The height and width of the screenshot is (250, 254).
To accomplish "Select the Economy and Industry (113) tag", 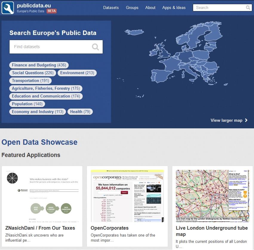I will 38,112.
